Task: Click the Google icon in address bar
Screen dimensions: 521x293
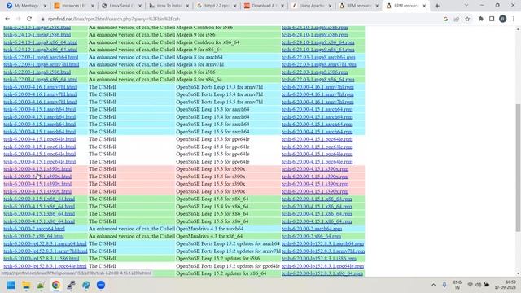Action: point(445,19)
